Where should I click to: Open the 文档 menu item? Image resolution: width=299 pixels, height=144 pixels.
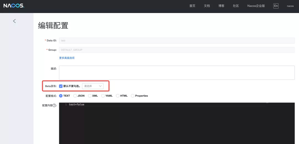(x=207, y=6)
